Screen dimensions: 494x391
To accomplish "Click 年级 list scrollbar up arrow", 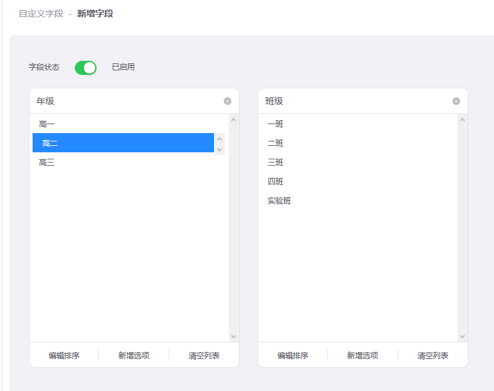I will pyautogui.click(x=233, y=120).
